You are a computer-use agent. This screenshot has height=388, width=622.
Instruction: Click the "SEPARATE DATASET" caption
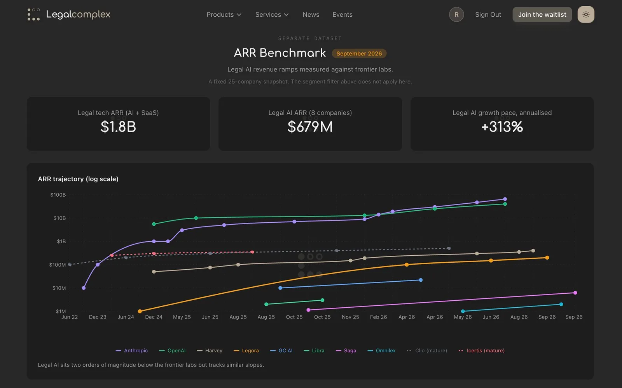(x=310, y=38)
